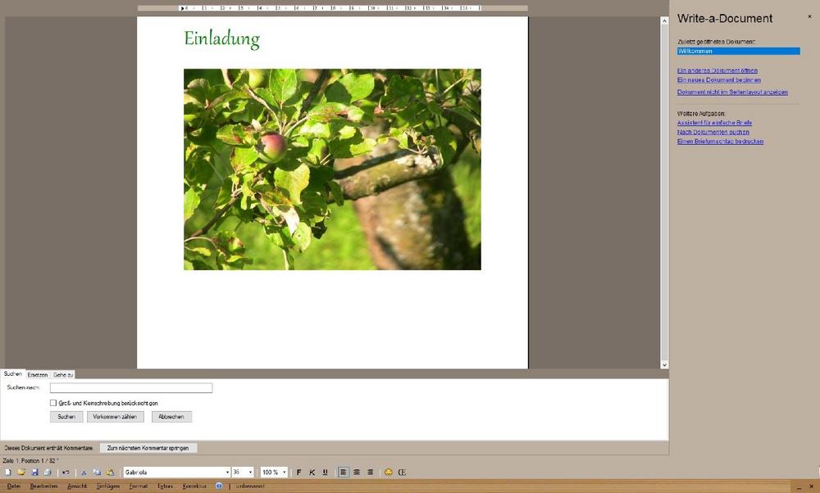Screen dimensions: 820x493
Task: Paste clipboard content using the toolbar icon
Action: [111, 472]
